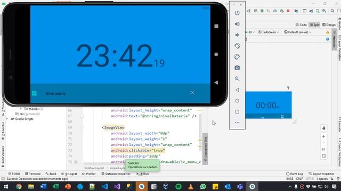
Task: Click the emulator power button
Action: coord(237,13)
